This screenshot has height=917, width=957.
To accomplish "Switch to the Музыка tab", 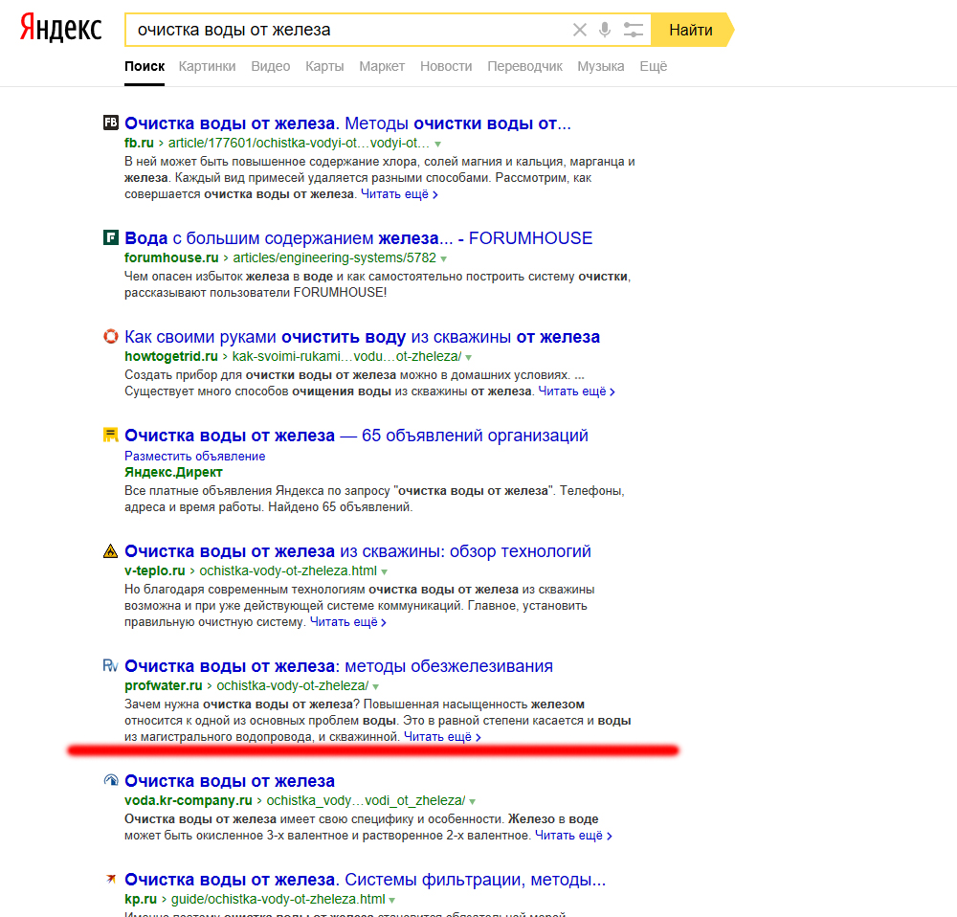I will click(601, 66).
